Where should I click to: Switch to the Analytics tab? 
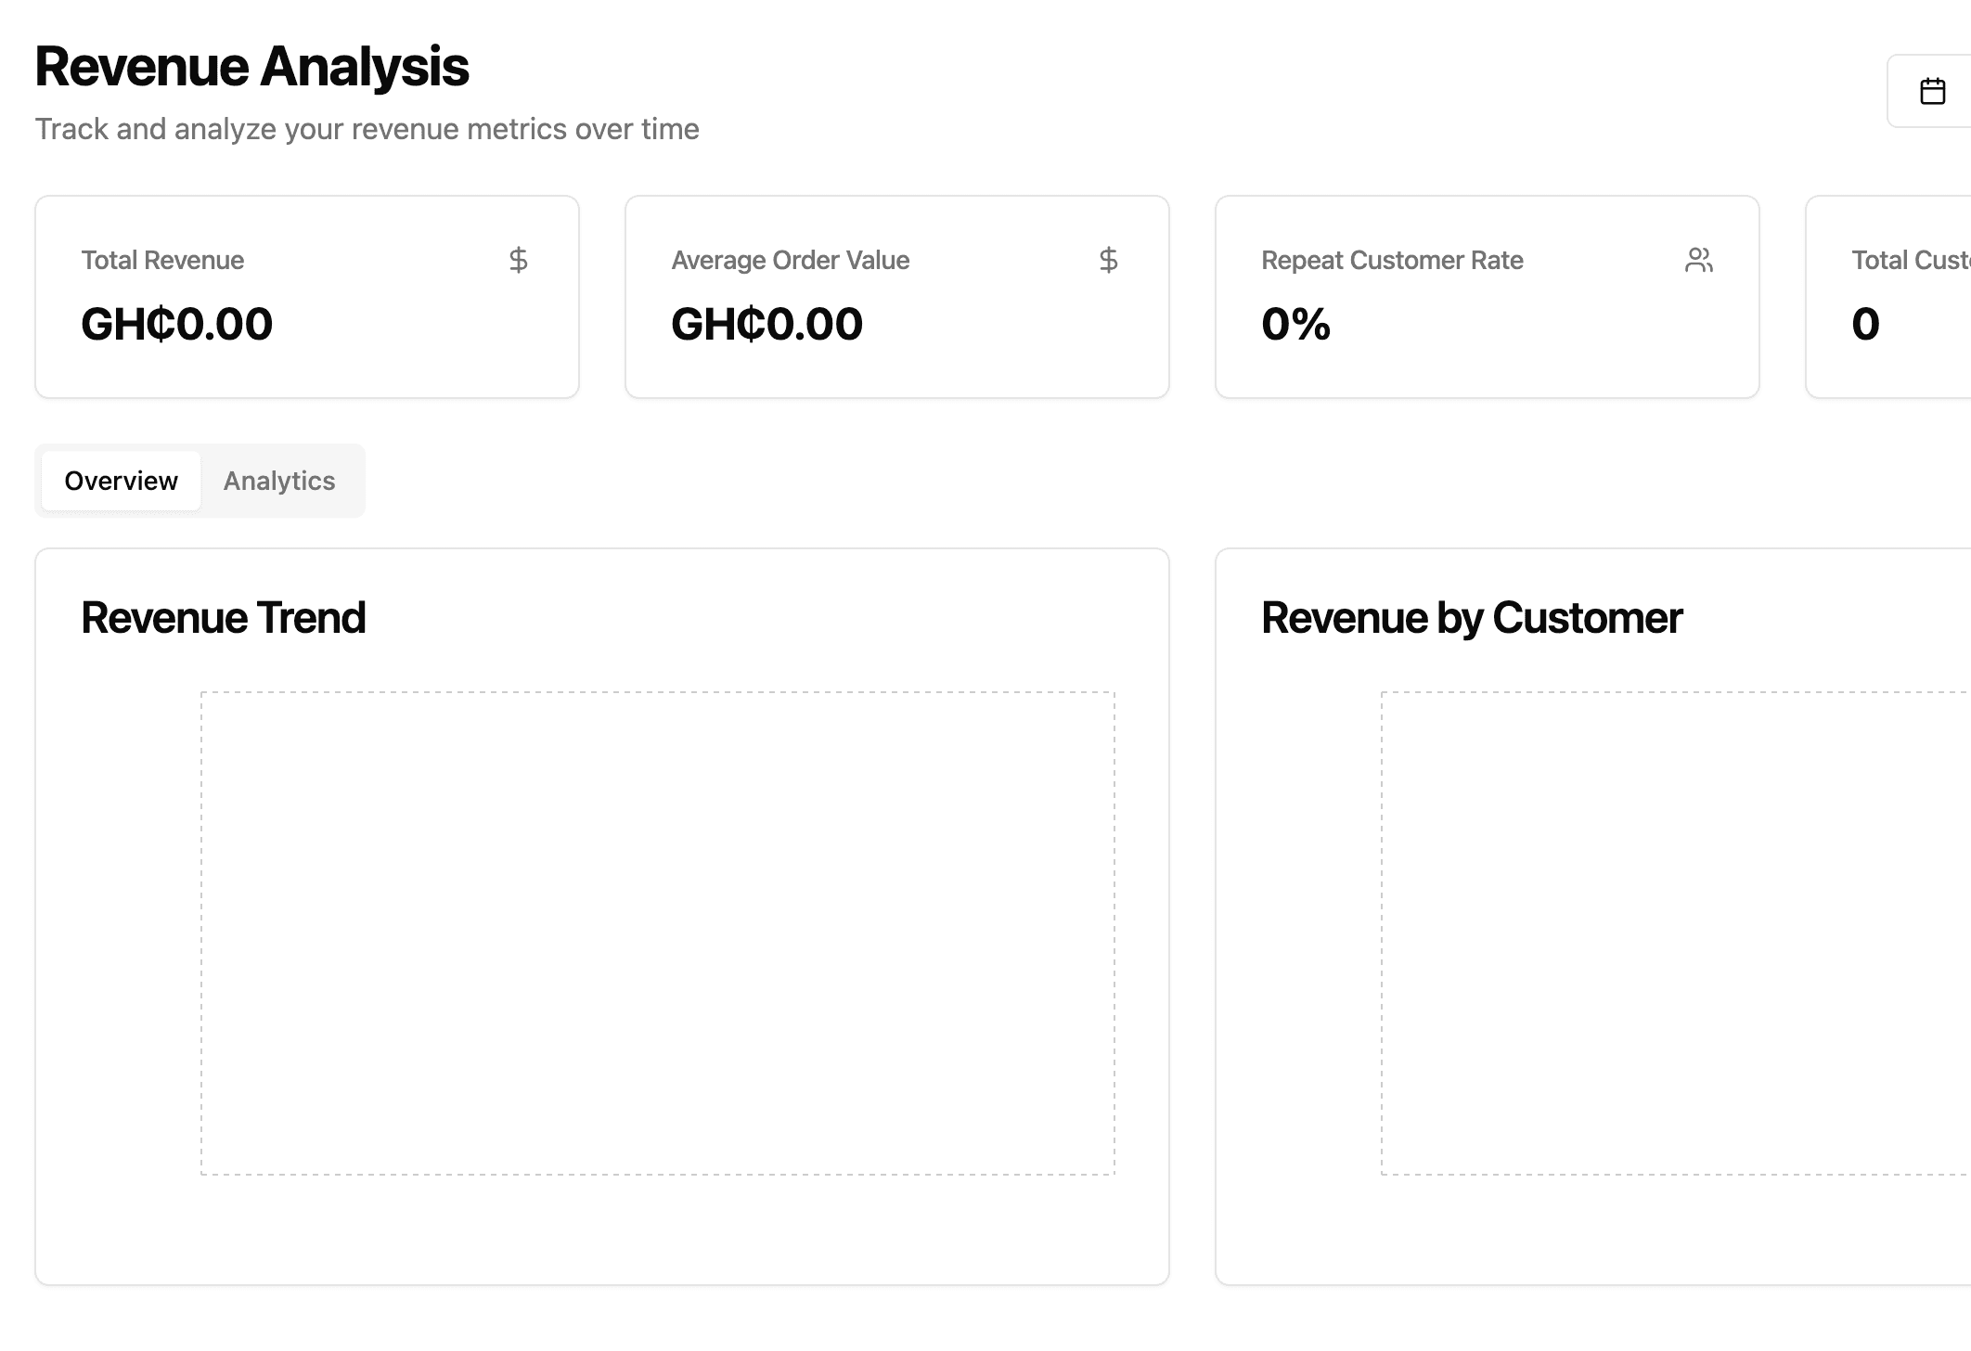click(278, 481)
